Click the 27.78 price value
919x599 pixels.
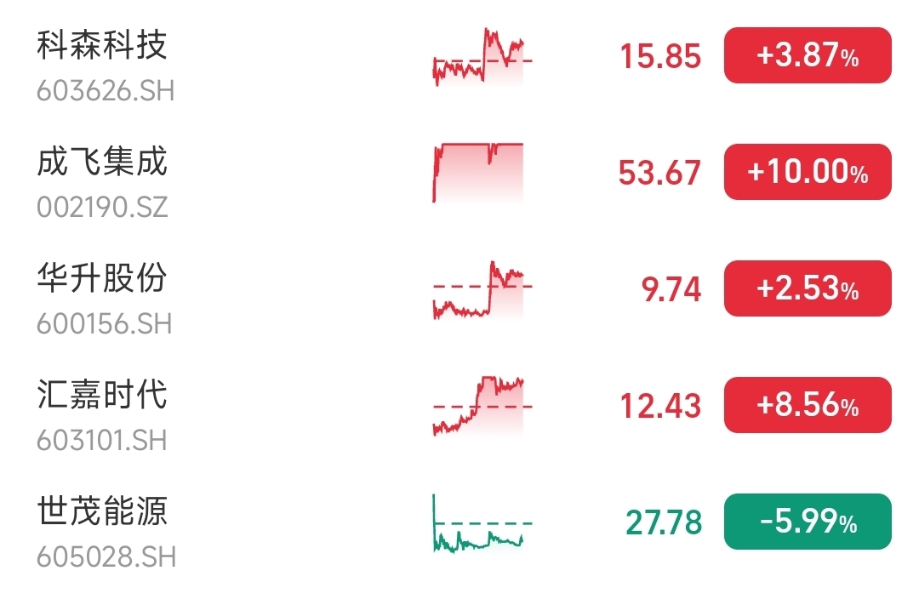pos(664,522)
